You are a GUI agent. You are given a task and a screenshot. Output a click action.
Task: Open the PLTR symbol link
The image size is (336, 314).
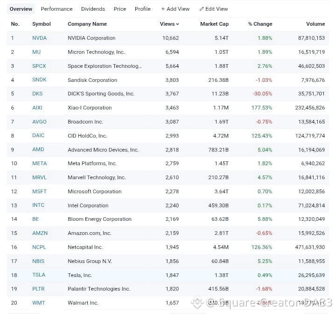coord(38,289)
